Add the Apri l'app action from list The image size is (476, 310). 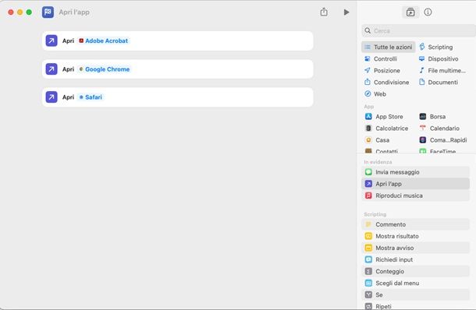(416, 184)
